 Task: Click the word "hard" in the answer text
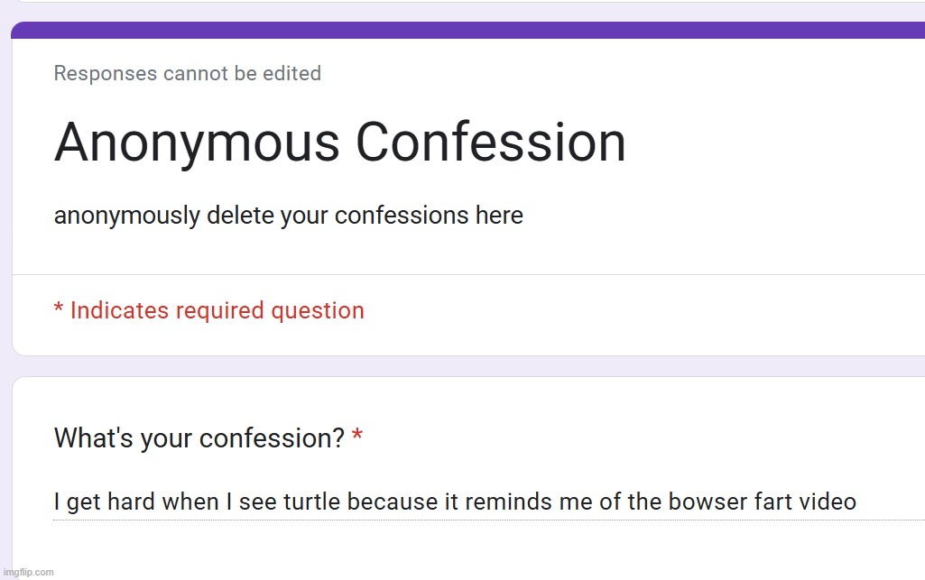pos(132,502)
